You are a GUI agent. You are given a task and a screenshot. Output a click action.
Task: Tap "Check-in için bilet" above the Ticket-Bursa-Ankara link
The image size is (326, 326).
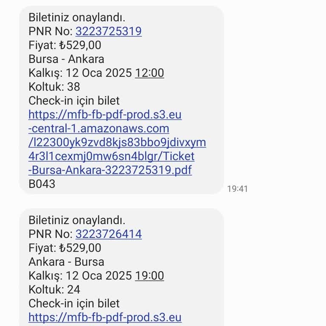coord(74,101)
